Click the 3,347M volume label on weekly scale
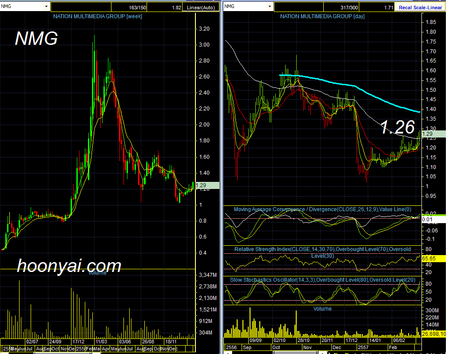 pyautogui.click(x=208, y=275)
